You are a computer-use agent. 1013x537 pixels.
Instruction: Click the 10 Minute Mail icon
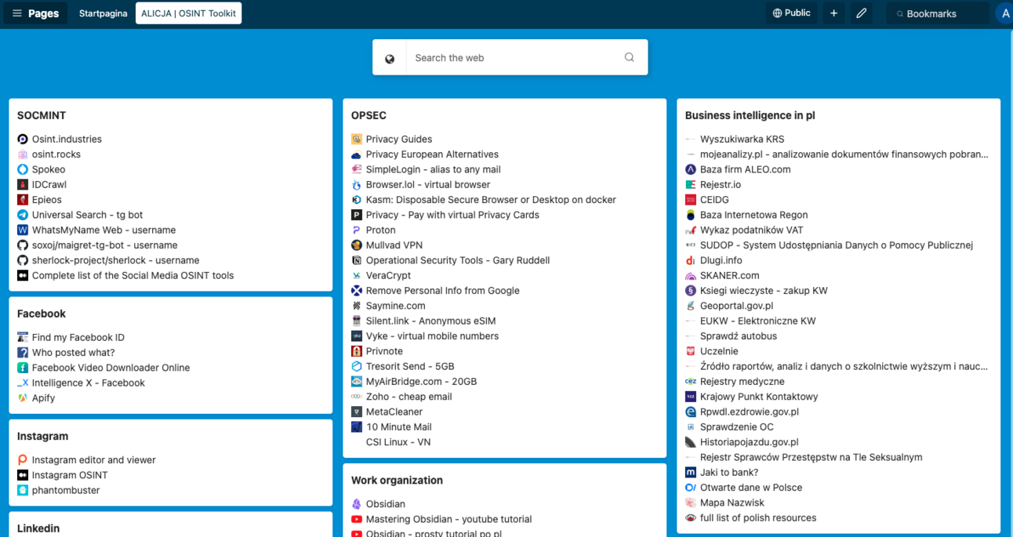tap(355, 426)
